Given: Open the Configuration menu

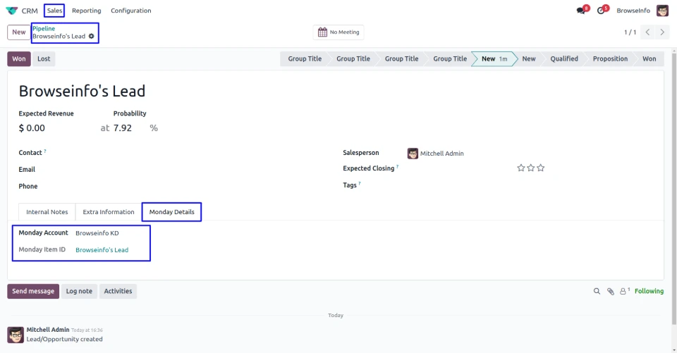Looking at the screenshot, I should coord(130,11).
